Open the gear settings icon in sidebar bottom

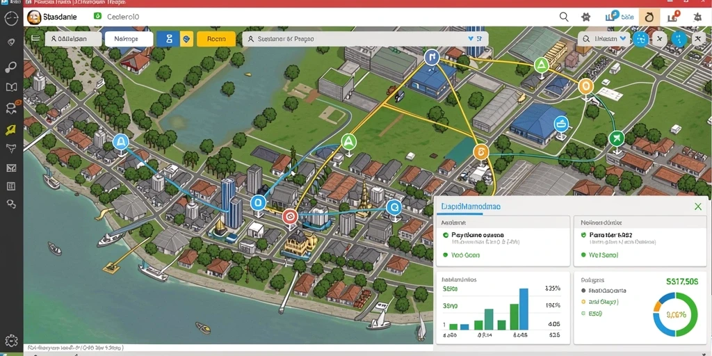click(11, 341)
